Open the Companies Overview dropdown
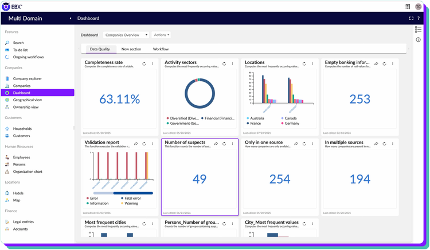The height and width of the screenshot is (250, 430). (x=126, y=35)
